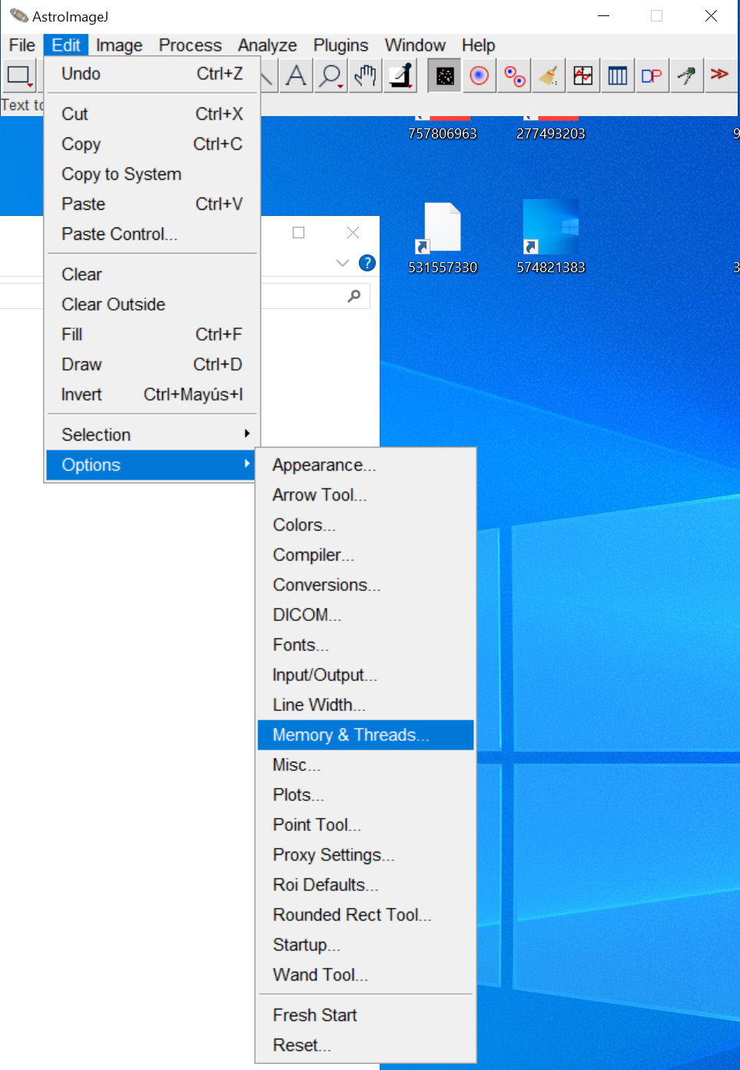Choose Invert from Edit menu
The height and width of the screenshot is (1070, 740).
point(151,394)
